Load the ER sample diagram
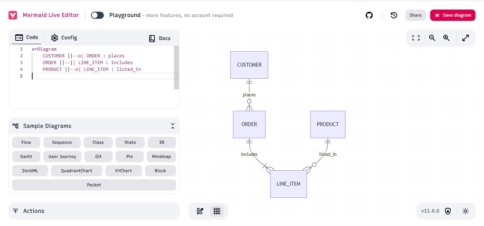Viewport: 484px width, 226px height. coord(162,142)
